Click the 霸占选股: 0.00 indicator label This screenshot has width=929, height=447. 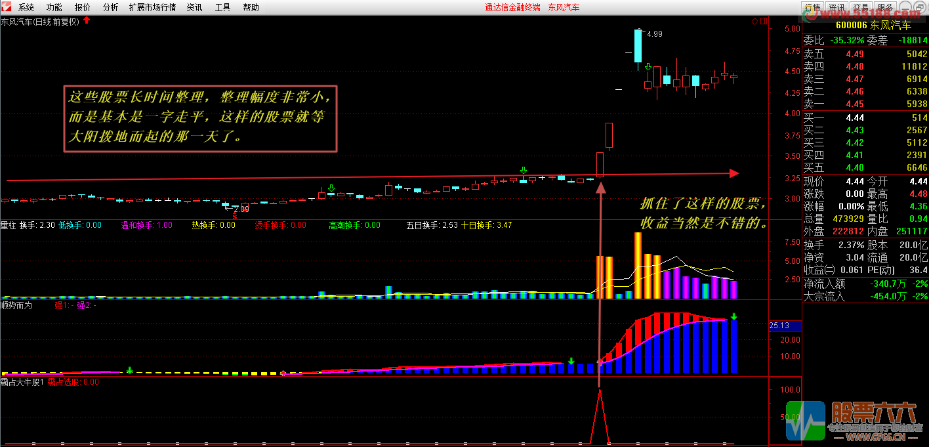pos(73,382)
